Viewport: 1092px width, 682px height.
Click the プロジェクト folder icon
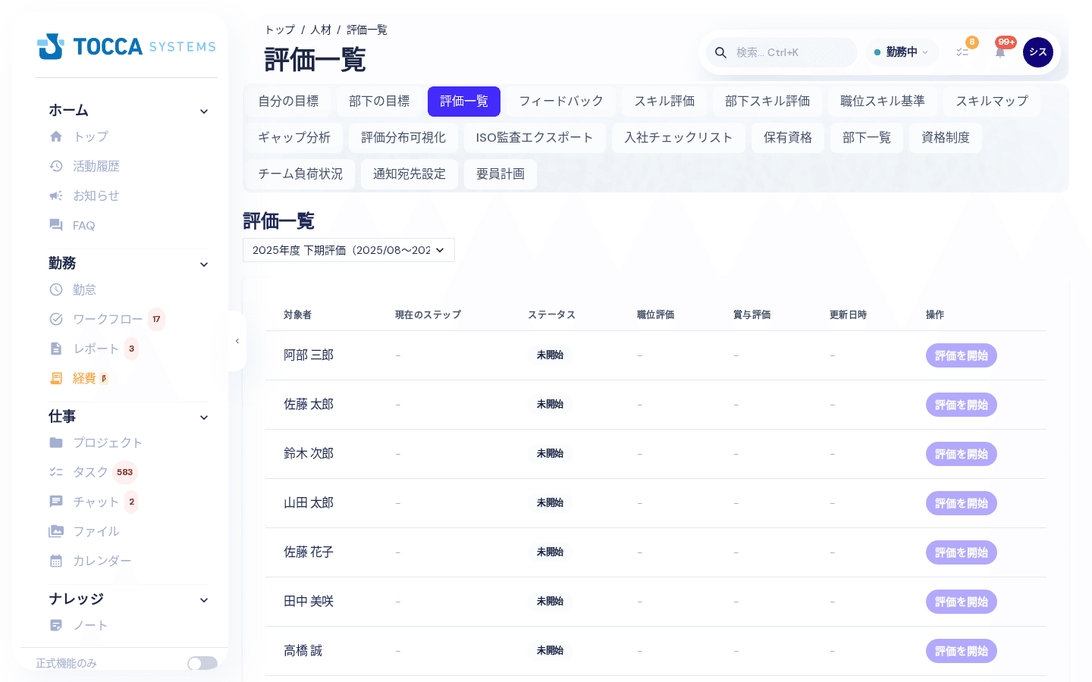[56, 443]
